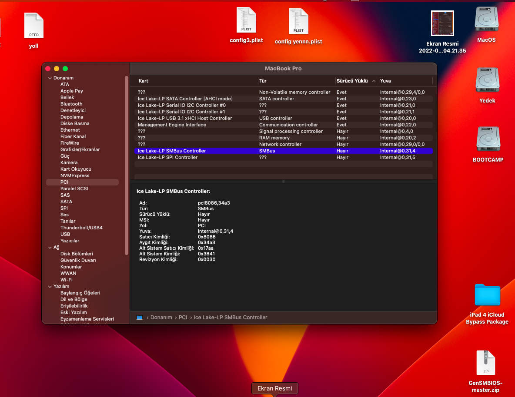Screen dimensions: 515x397
Task: Open the Ekran Resmi screenshot thumbnail
Action: 442,23
